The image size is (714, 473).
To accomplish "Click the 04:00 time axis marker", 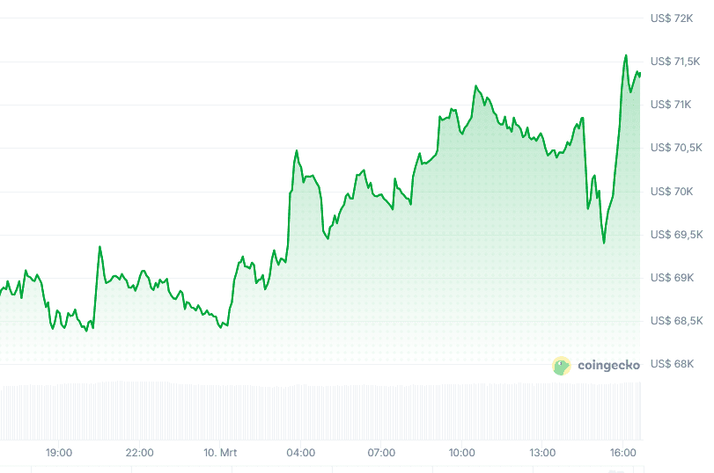I will click(x=301, y=453).
